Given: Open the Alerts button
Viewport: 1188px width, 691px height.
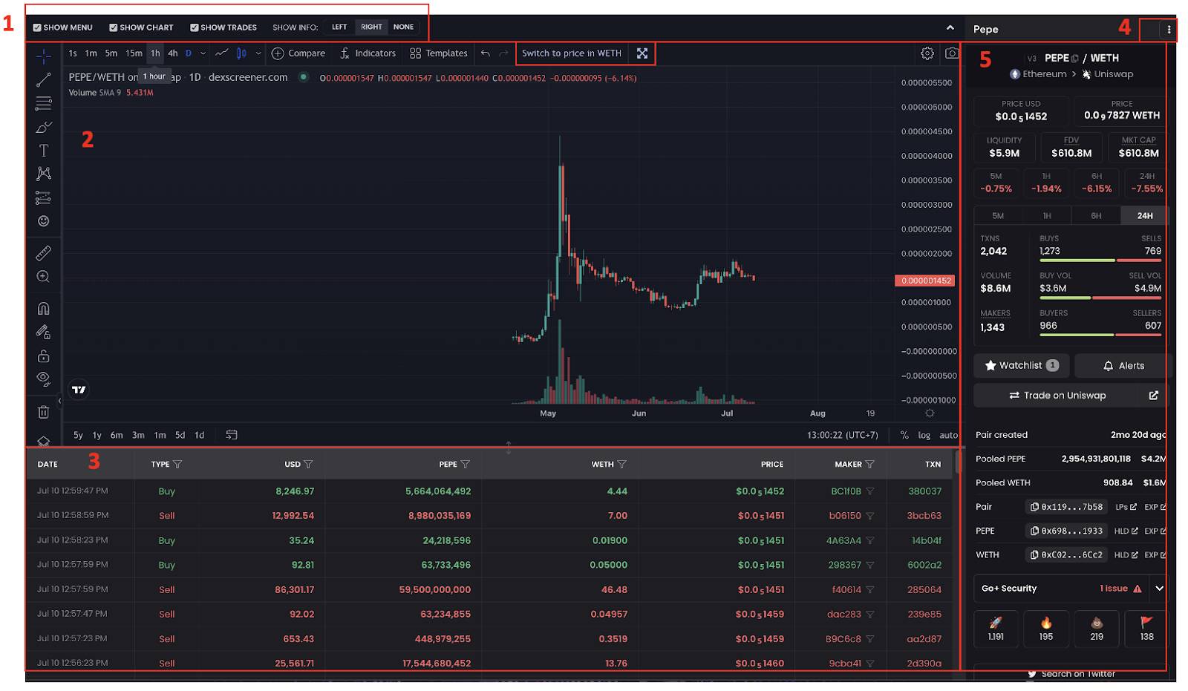Looking at the screenshot, I should coord(1123,366).
